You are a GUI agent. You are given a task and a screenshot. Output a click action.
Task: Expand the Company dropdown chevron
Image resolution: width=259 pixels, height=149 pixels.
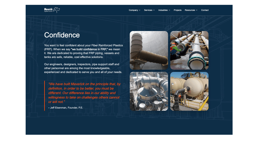[140, 10]
